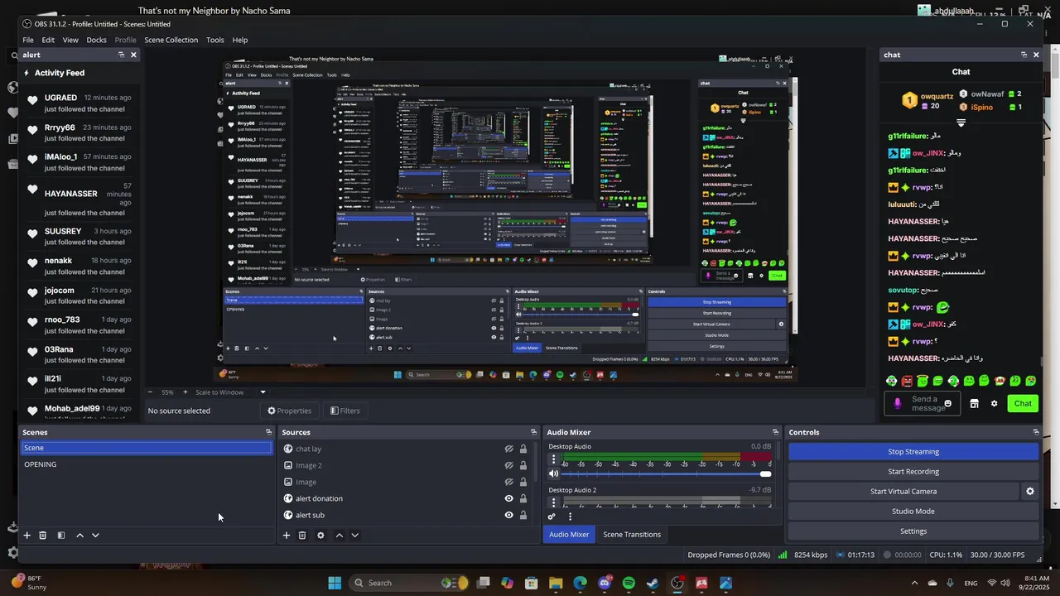
Task: Enable Studio Mode
Action: (913, 512)
